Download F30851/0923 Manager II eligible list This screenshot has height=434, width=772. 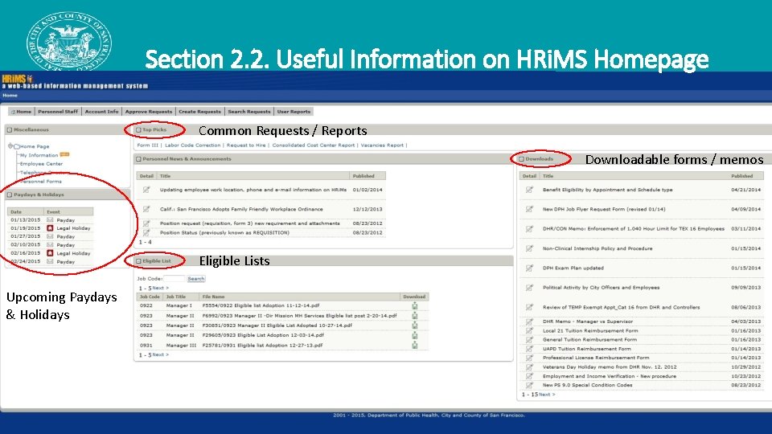pos(415,325)
